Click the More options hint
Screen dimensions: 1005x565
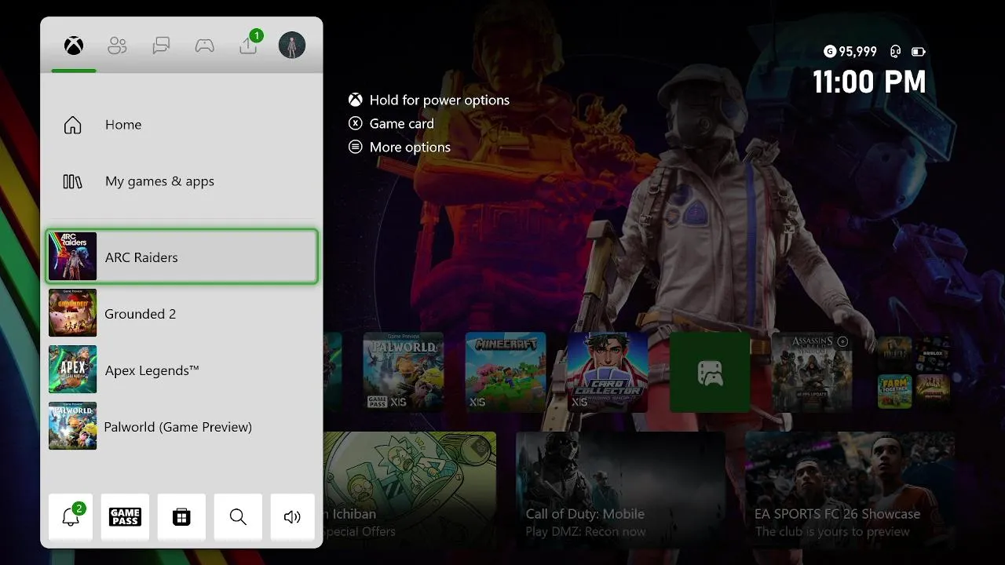point(410,147)
